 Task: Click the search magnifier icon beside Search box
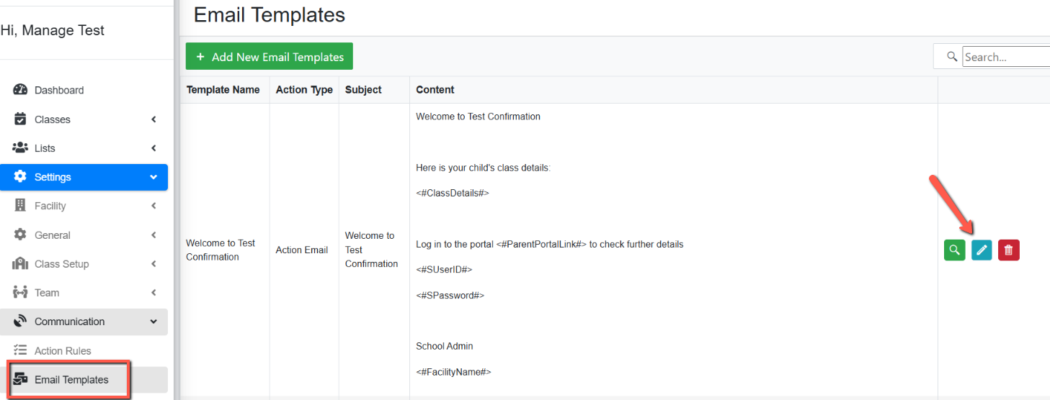tap(952, 57)
